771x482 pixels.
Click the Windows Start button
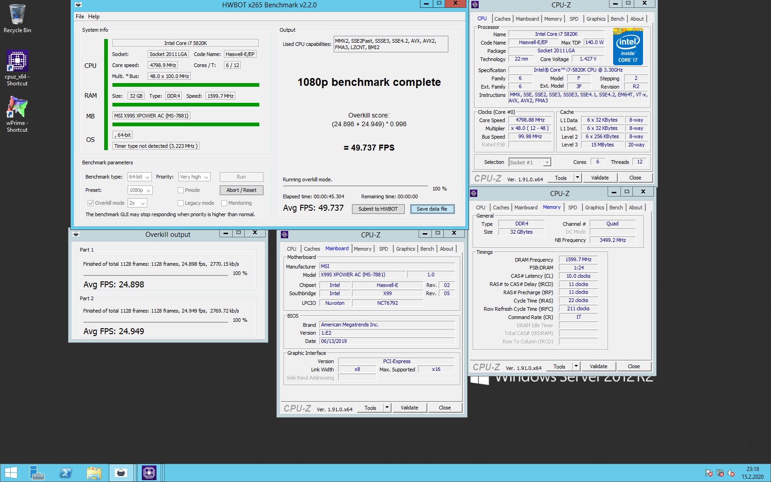10,473
